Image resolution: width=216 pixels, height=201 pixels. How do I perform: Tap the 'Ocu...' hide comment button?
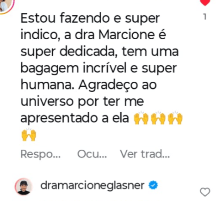92,154
